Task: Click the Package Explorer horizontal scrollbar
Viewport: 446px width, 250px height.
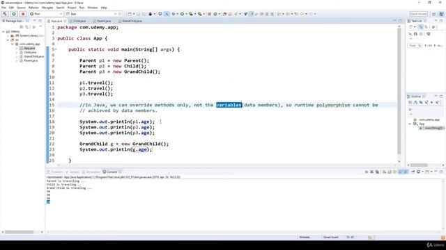Action: (x=19, y=232)
